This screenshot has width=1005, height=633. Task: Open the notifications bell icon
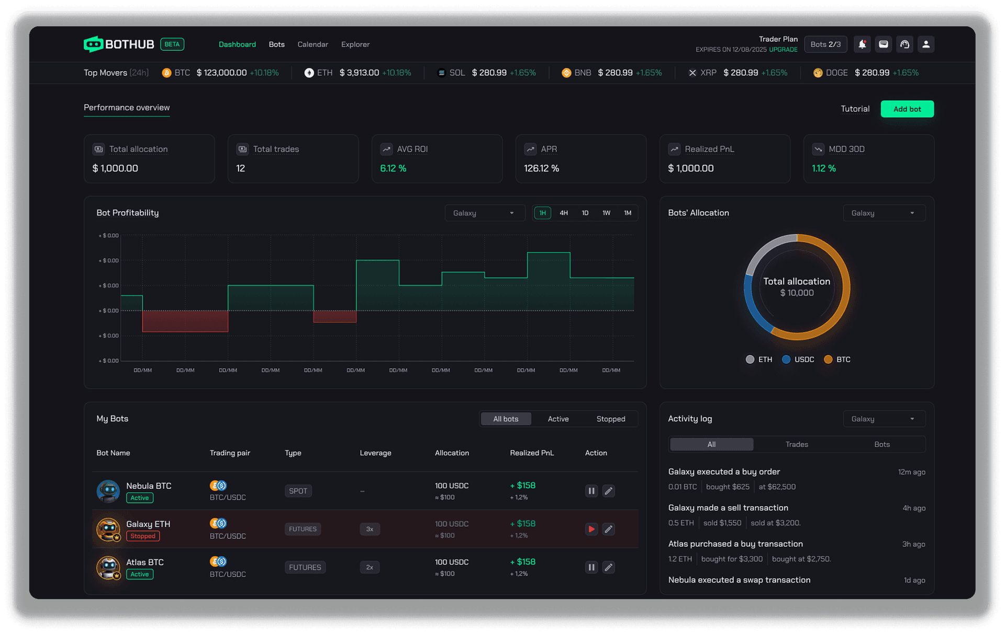pyautogui.click(x=862, y=44)
